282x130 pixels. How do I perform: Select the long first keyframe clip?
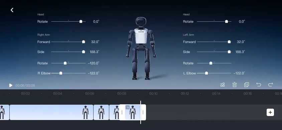51,112
